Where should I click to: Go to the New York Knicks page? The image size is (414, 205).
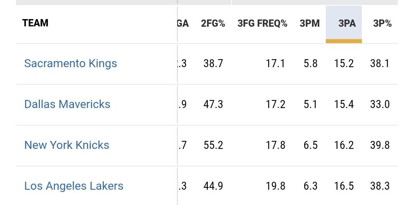pyautogui.click(x=67, y=145)
